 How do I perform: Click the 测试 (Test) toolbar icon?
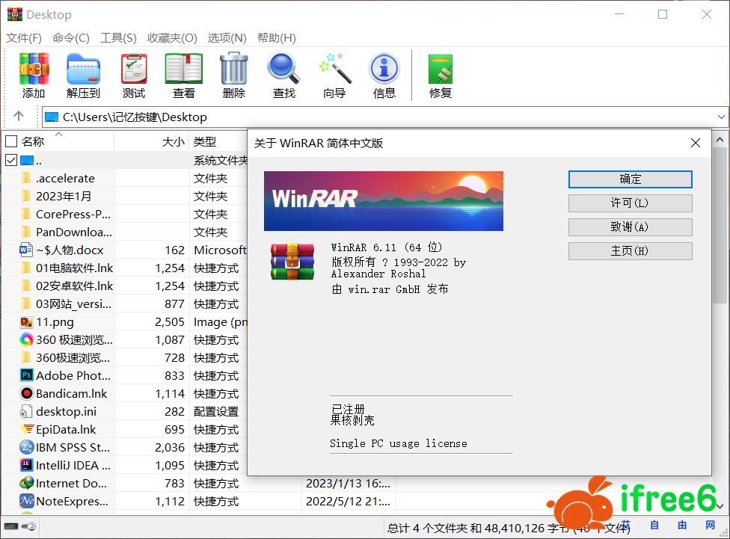[134, 76]
